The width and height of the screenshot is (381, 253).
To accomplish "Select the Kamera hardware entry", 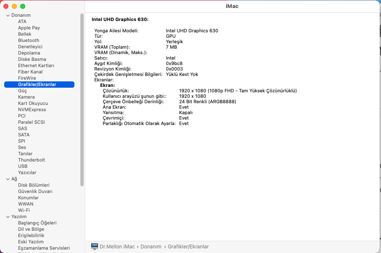I will coord(26,97).
